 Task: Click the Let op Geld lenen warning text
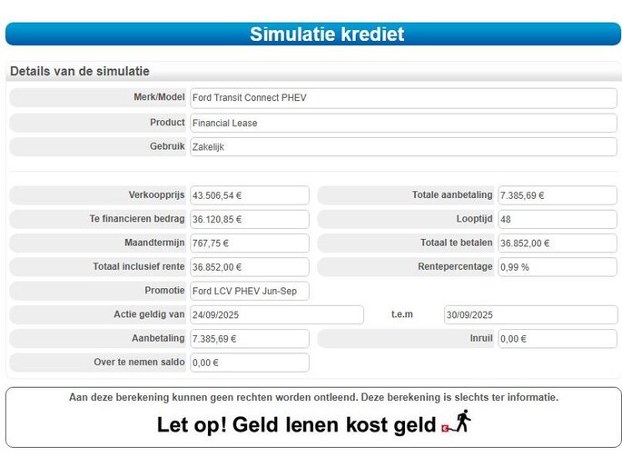tap(296, 425)
